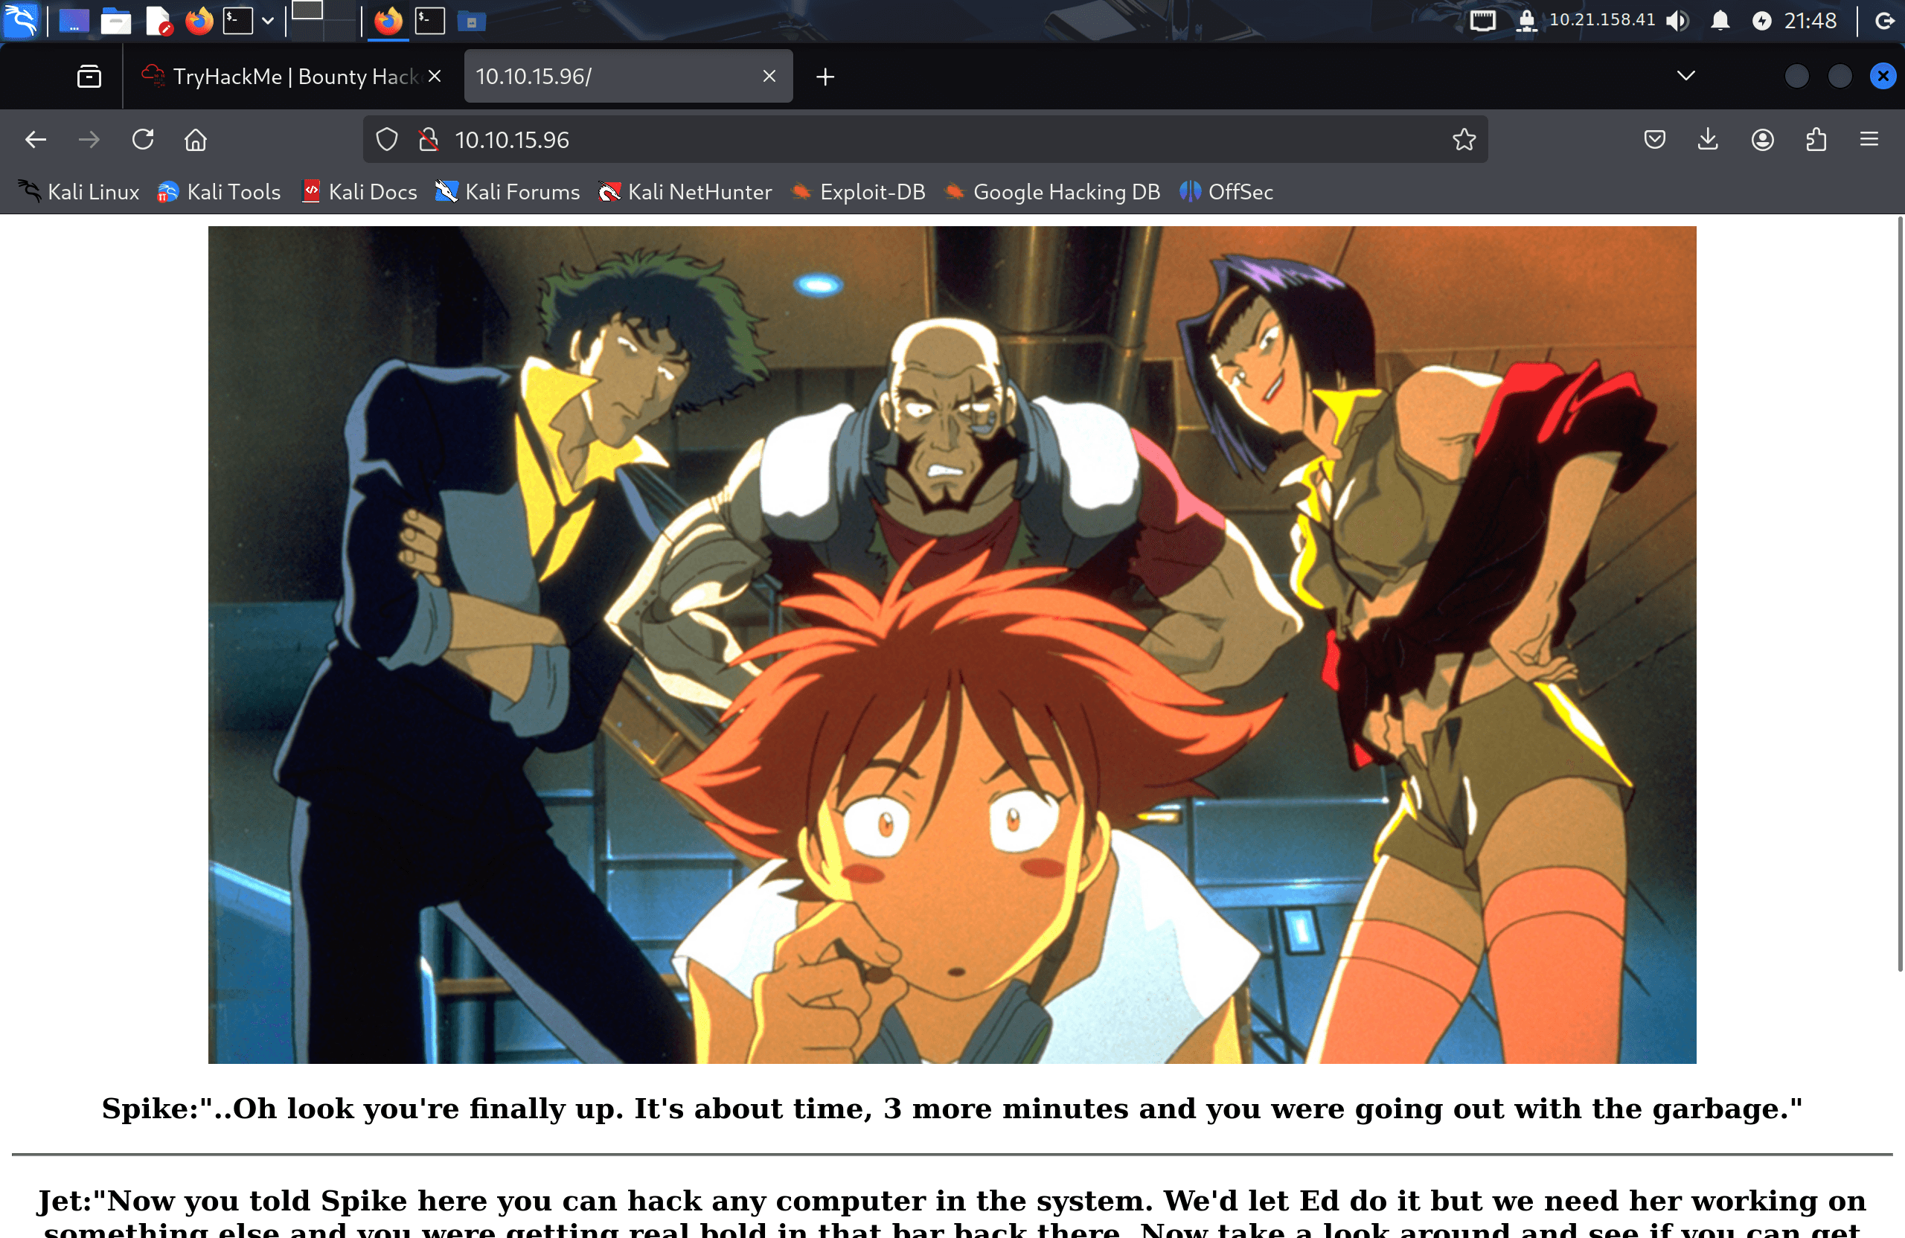Click the Cowboy Bebop crew image
This screenshot has width=1905, height=1238.
[952, 645]
